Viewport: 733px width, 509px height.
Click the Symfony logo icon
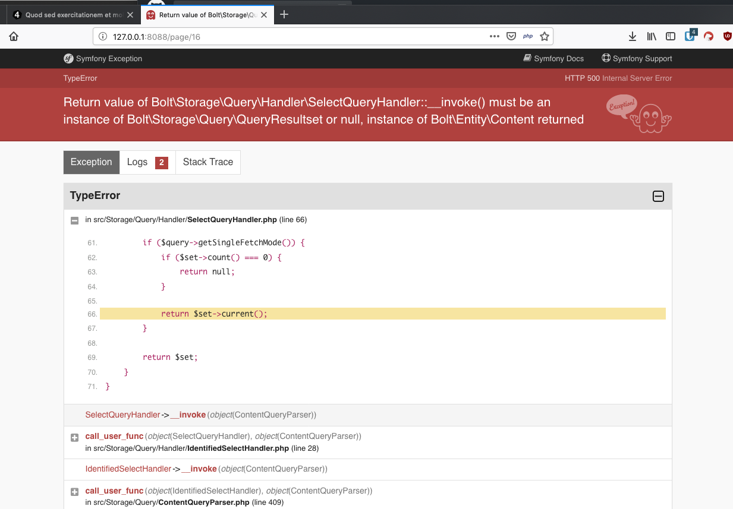click(68, 58)
